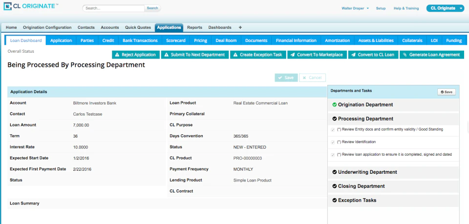Click the Save button in Departments and Tasks
This screenshot has width=469, height=224.
click(446, 92)
